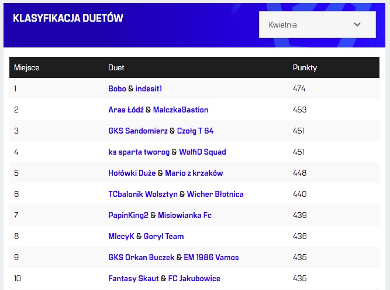Open the Kwietnia month dropdown

click(x=316, y=25)
